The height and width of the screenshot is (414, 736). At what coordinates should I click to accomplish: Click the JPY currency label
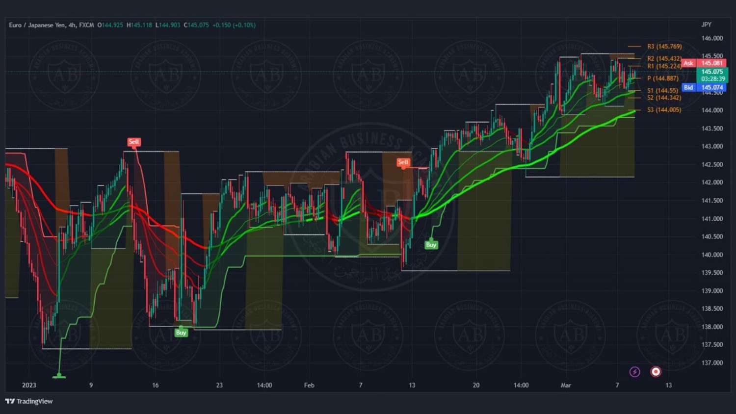[706, 25]
